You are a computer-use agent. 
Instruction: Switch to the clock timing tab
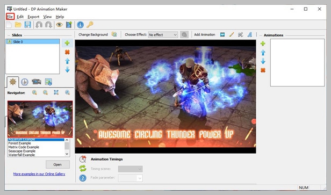[x=25, y=82]
